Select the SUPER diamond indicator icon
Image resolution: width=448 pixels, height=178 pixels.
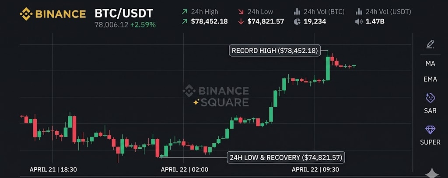(x=430, y=130)
